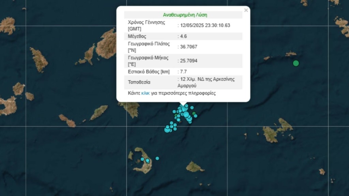Click the location text '12 Χλμ. ΝΔ της Αρκεσίνης Αμοργού'

[206, 82]
